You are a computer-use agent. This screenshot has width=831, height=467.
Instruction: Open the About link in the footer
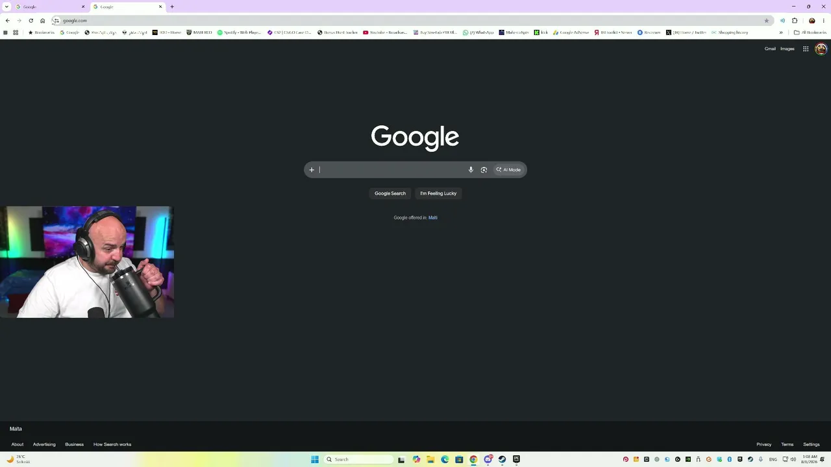tap(18, 444)
